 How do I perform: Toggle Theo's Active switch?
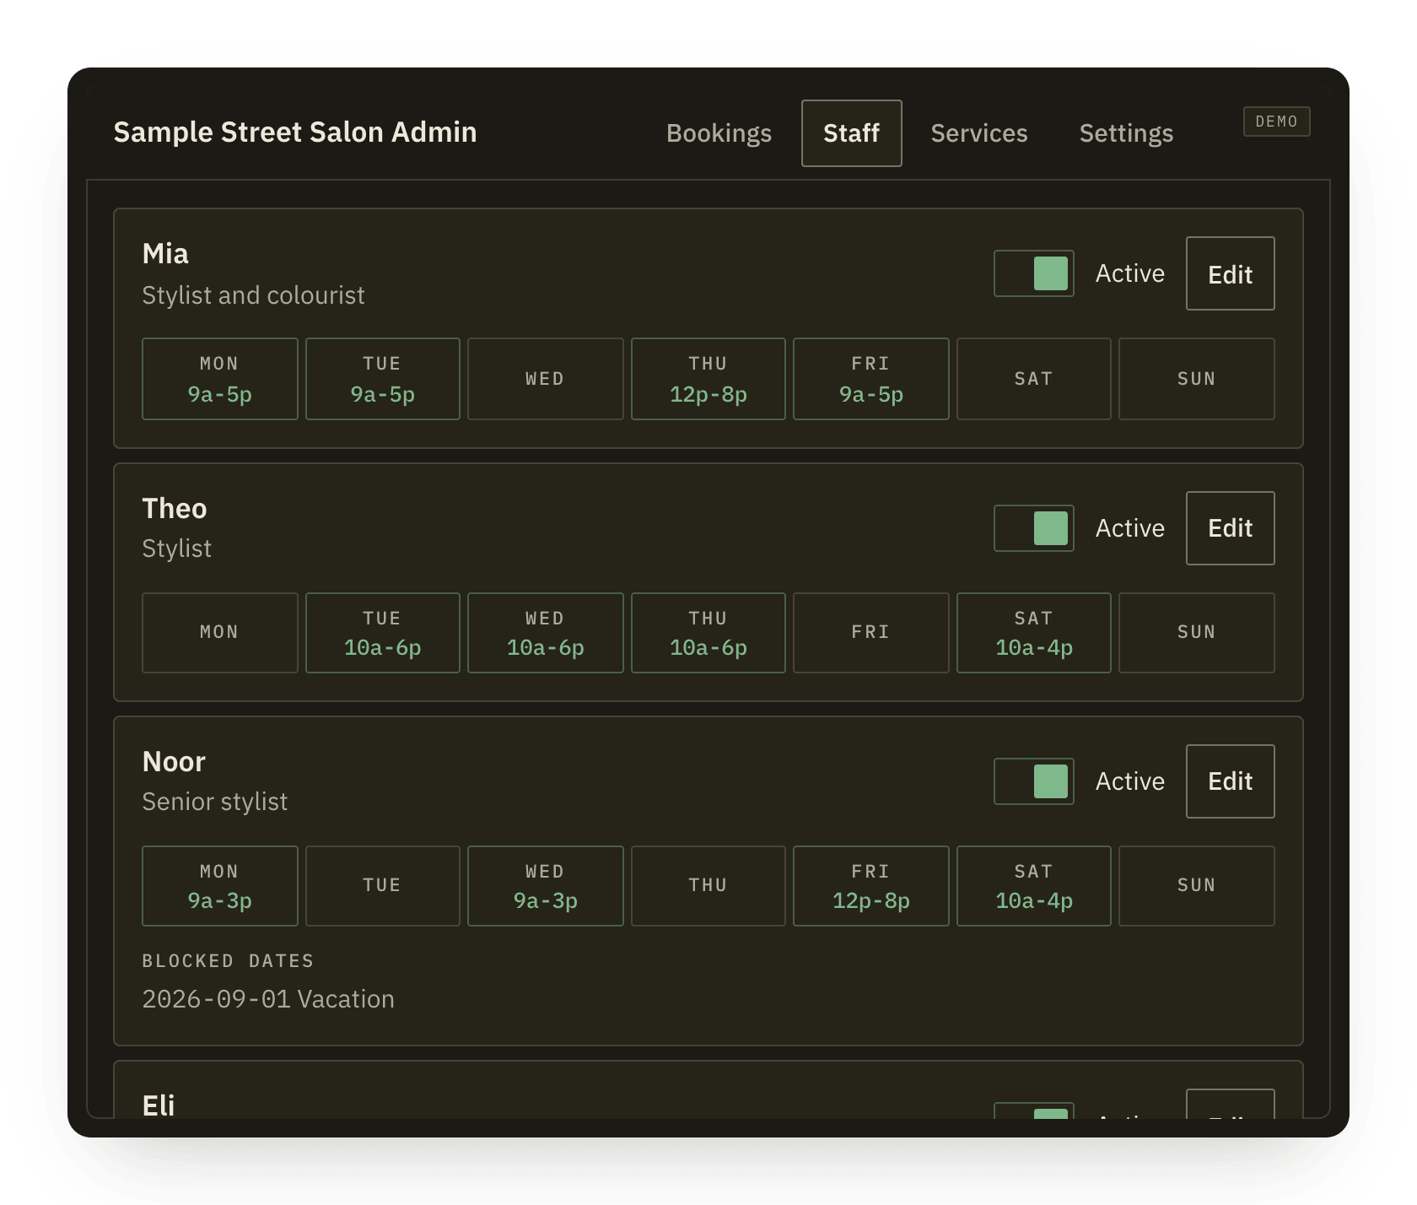[x=1033, y=528]
